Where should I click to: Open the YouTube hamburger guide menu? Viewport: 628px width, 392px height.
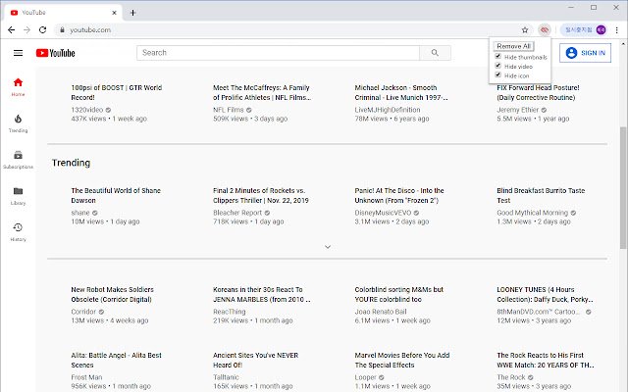pyautogui.click(x=18, y=53)
